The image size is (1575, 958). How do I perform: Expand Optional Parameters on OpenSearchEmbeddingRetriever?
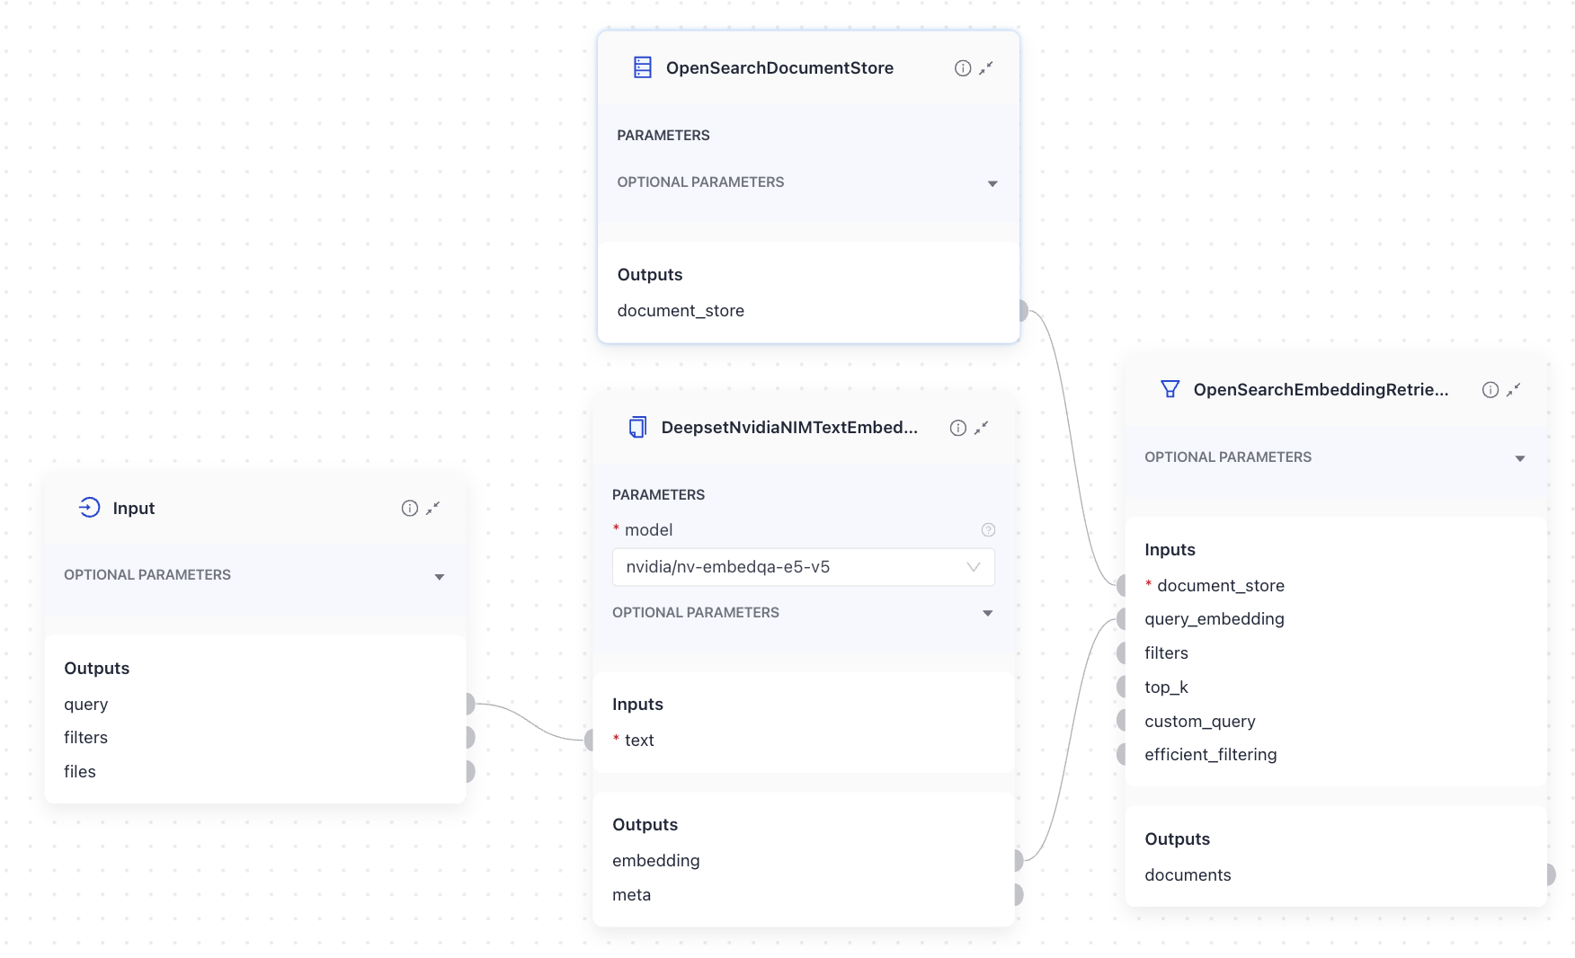click(1520, 457)
